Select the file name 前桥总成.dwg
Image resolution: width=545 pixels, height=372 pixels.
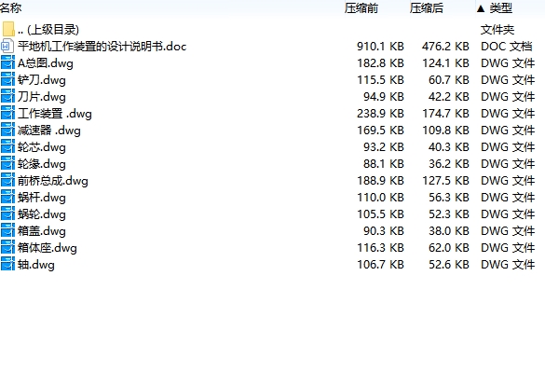[x=53, y=181]
